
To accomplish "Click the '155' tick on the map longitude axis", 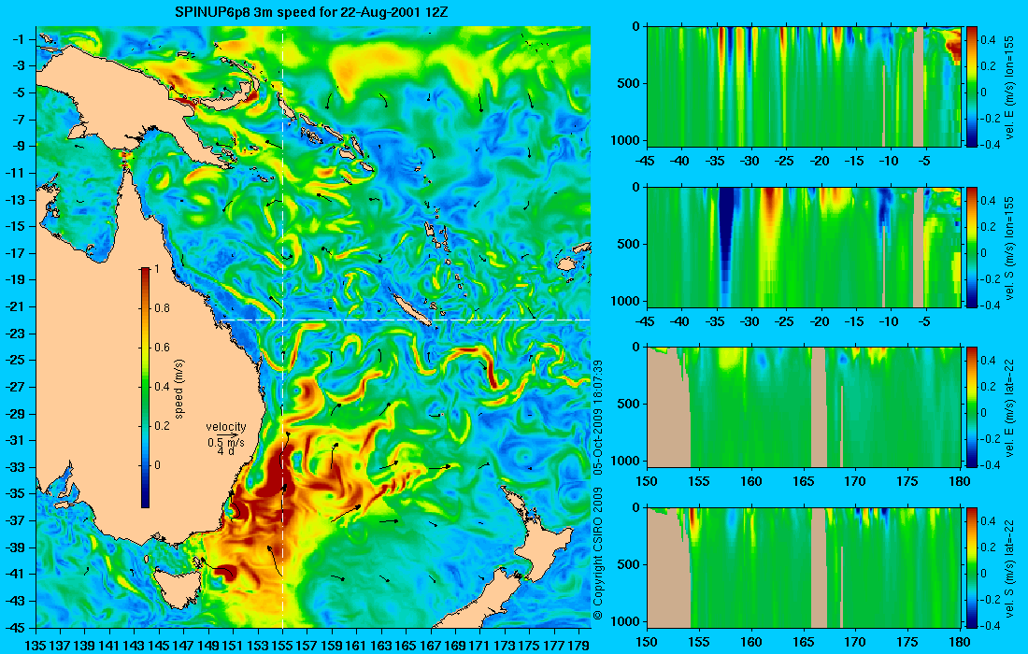I will [282, 645].
